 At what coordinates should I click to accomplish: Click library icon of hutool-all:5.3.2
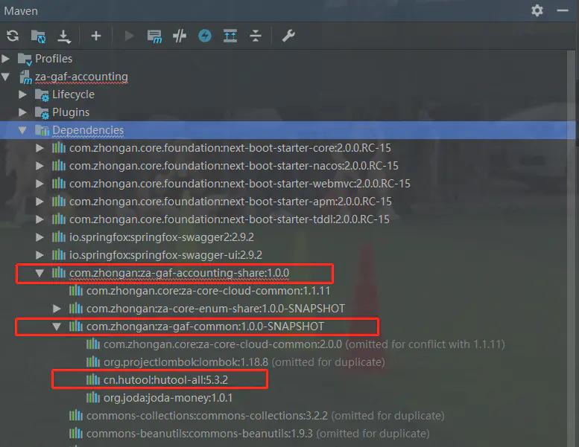[x=93, y=379]
